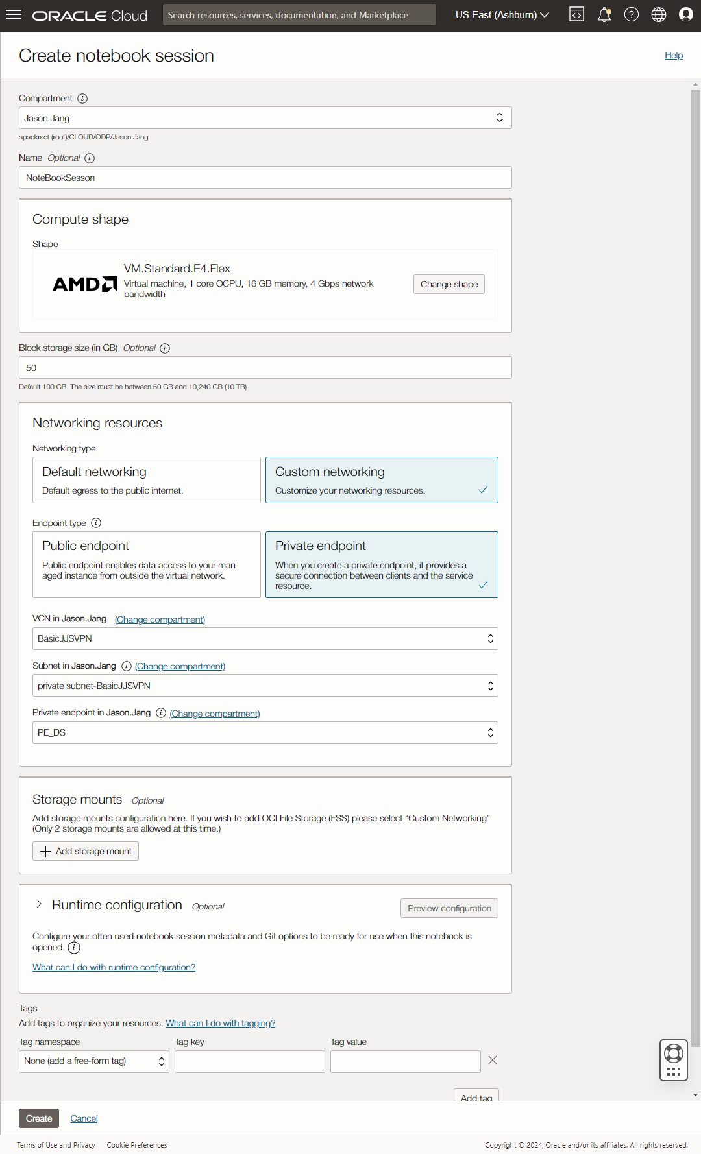Screen dimensions: 701x1154
Task: Open the Compartment dropdown
Action: tap(265, 118)
